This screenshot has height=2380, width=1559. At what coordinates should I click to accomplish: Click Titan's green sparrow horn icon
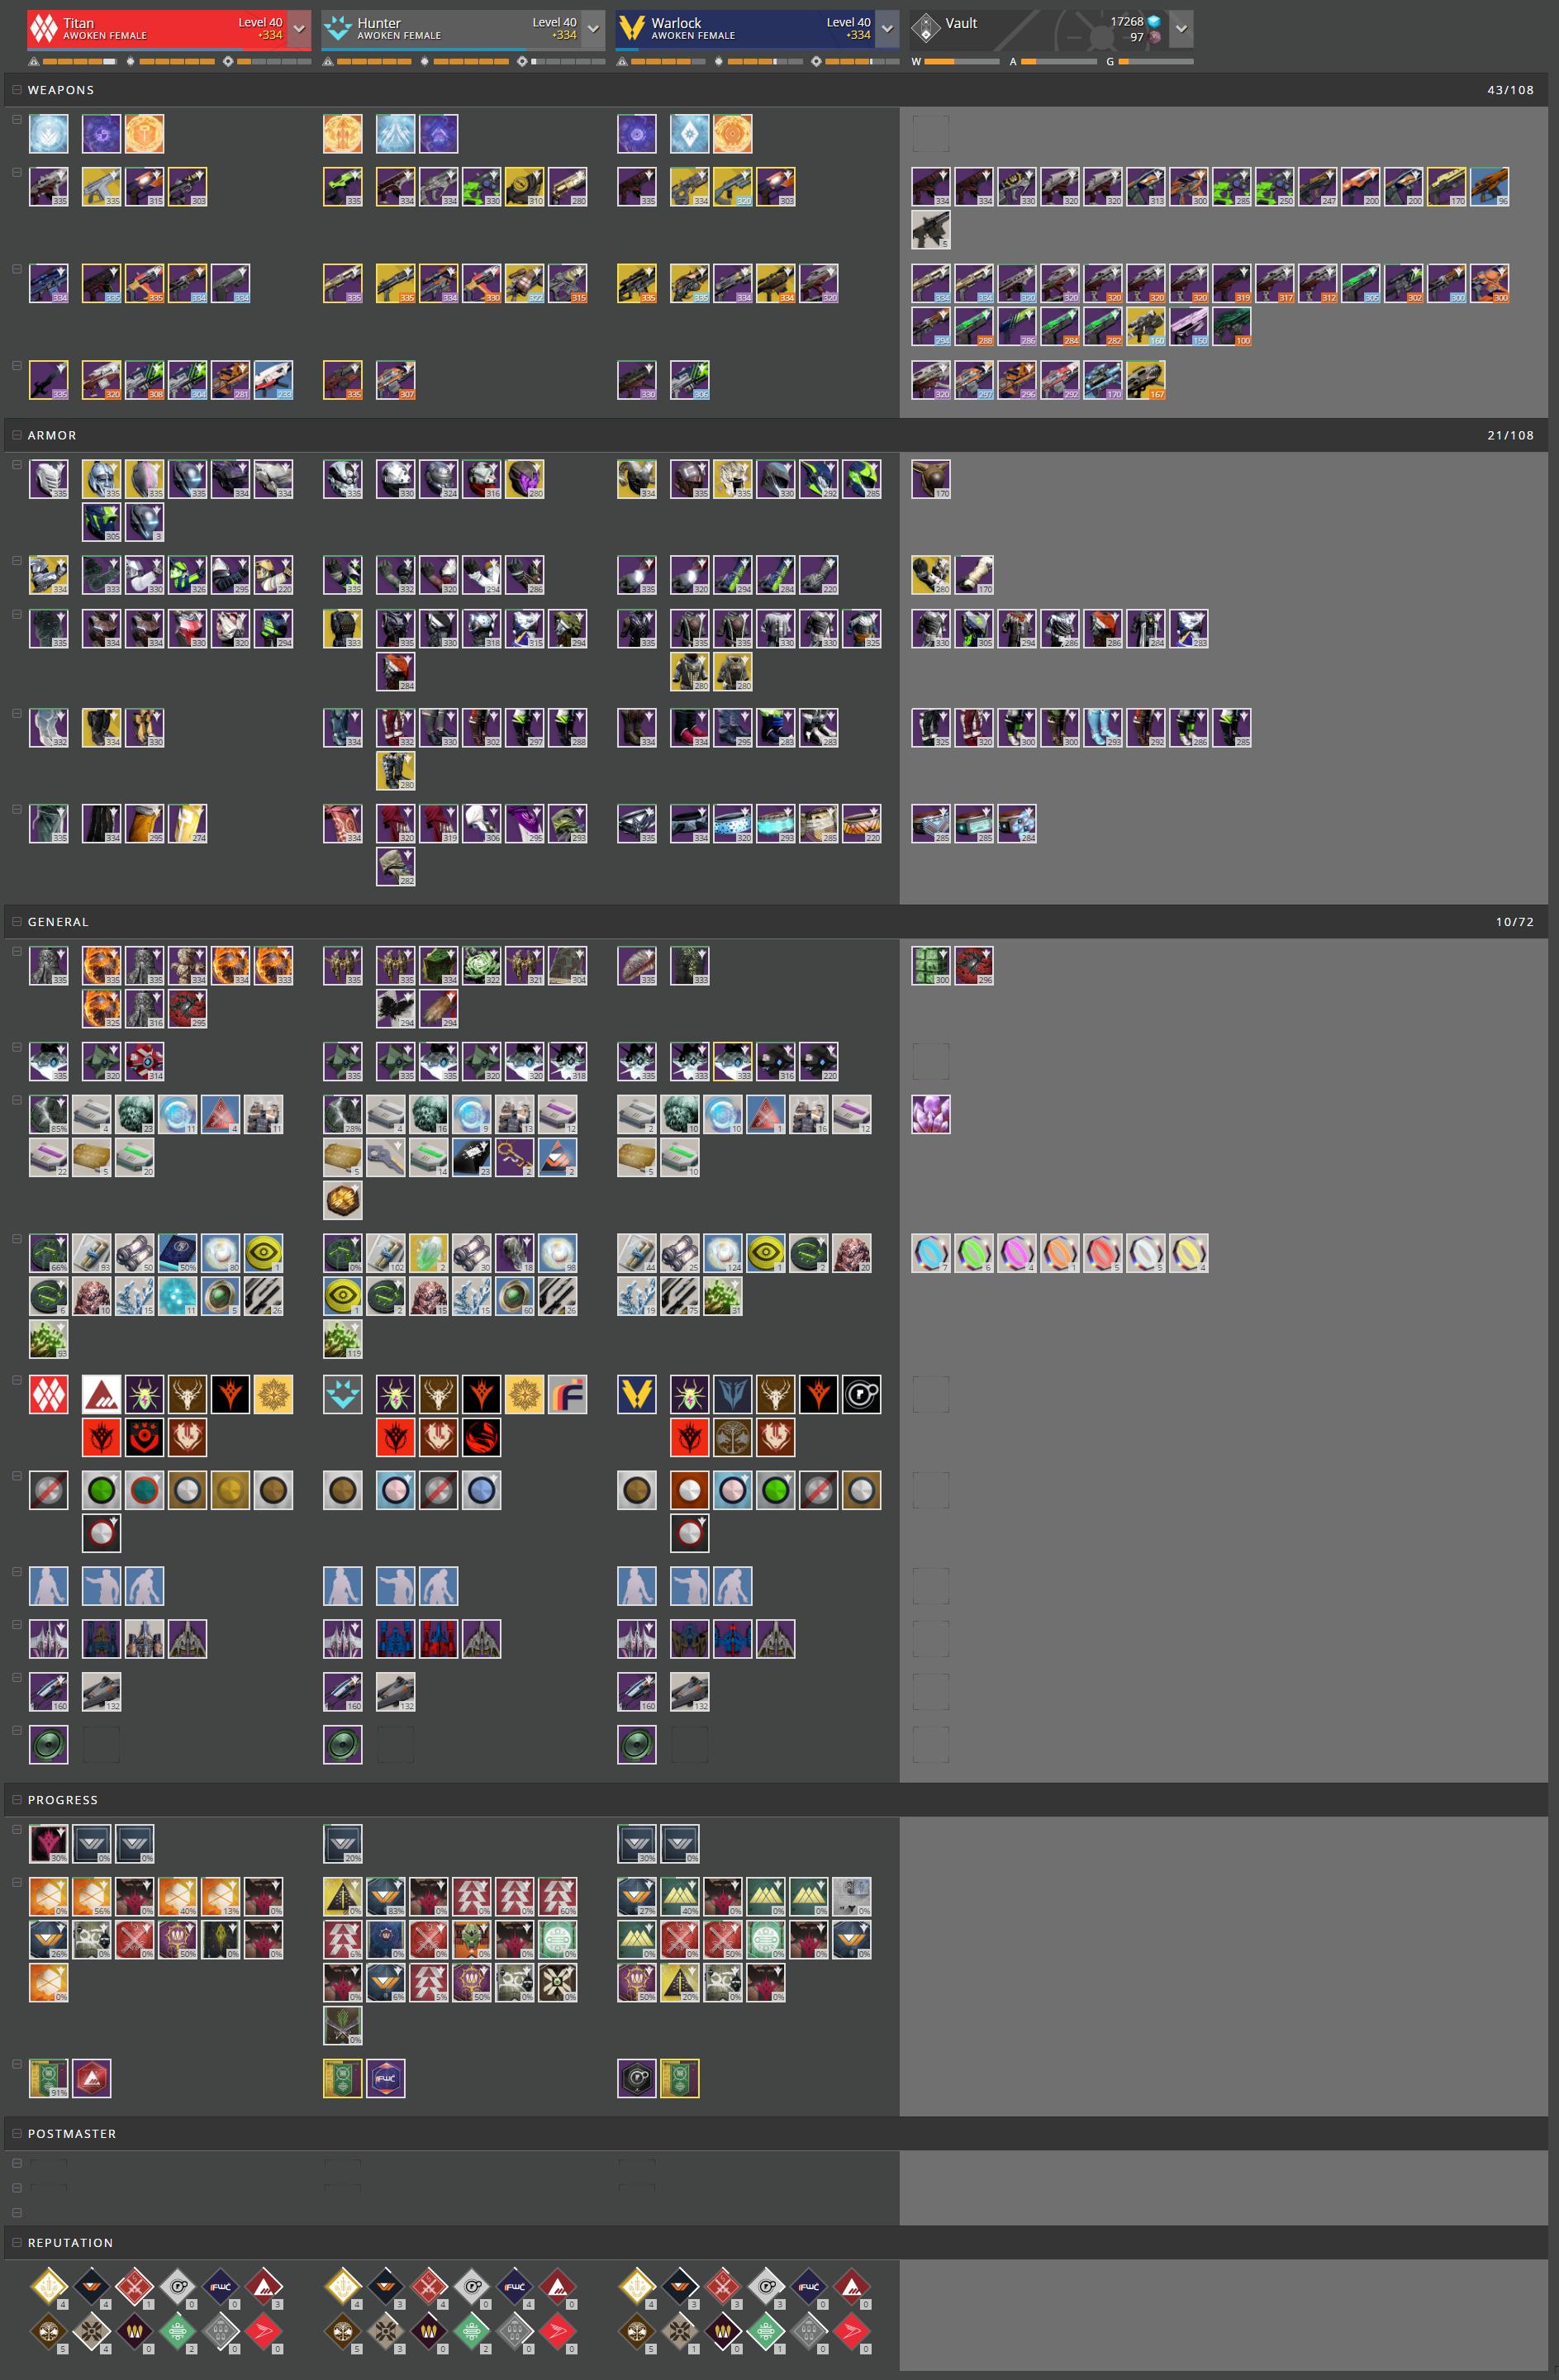click(48, 1745)
